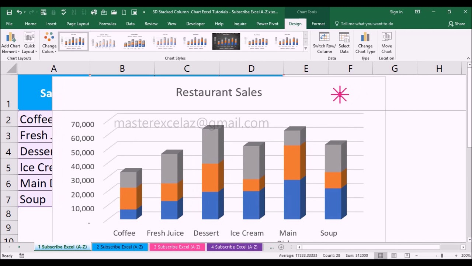
Task: Click zoom out minus button
Action: pos(416,256)
